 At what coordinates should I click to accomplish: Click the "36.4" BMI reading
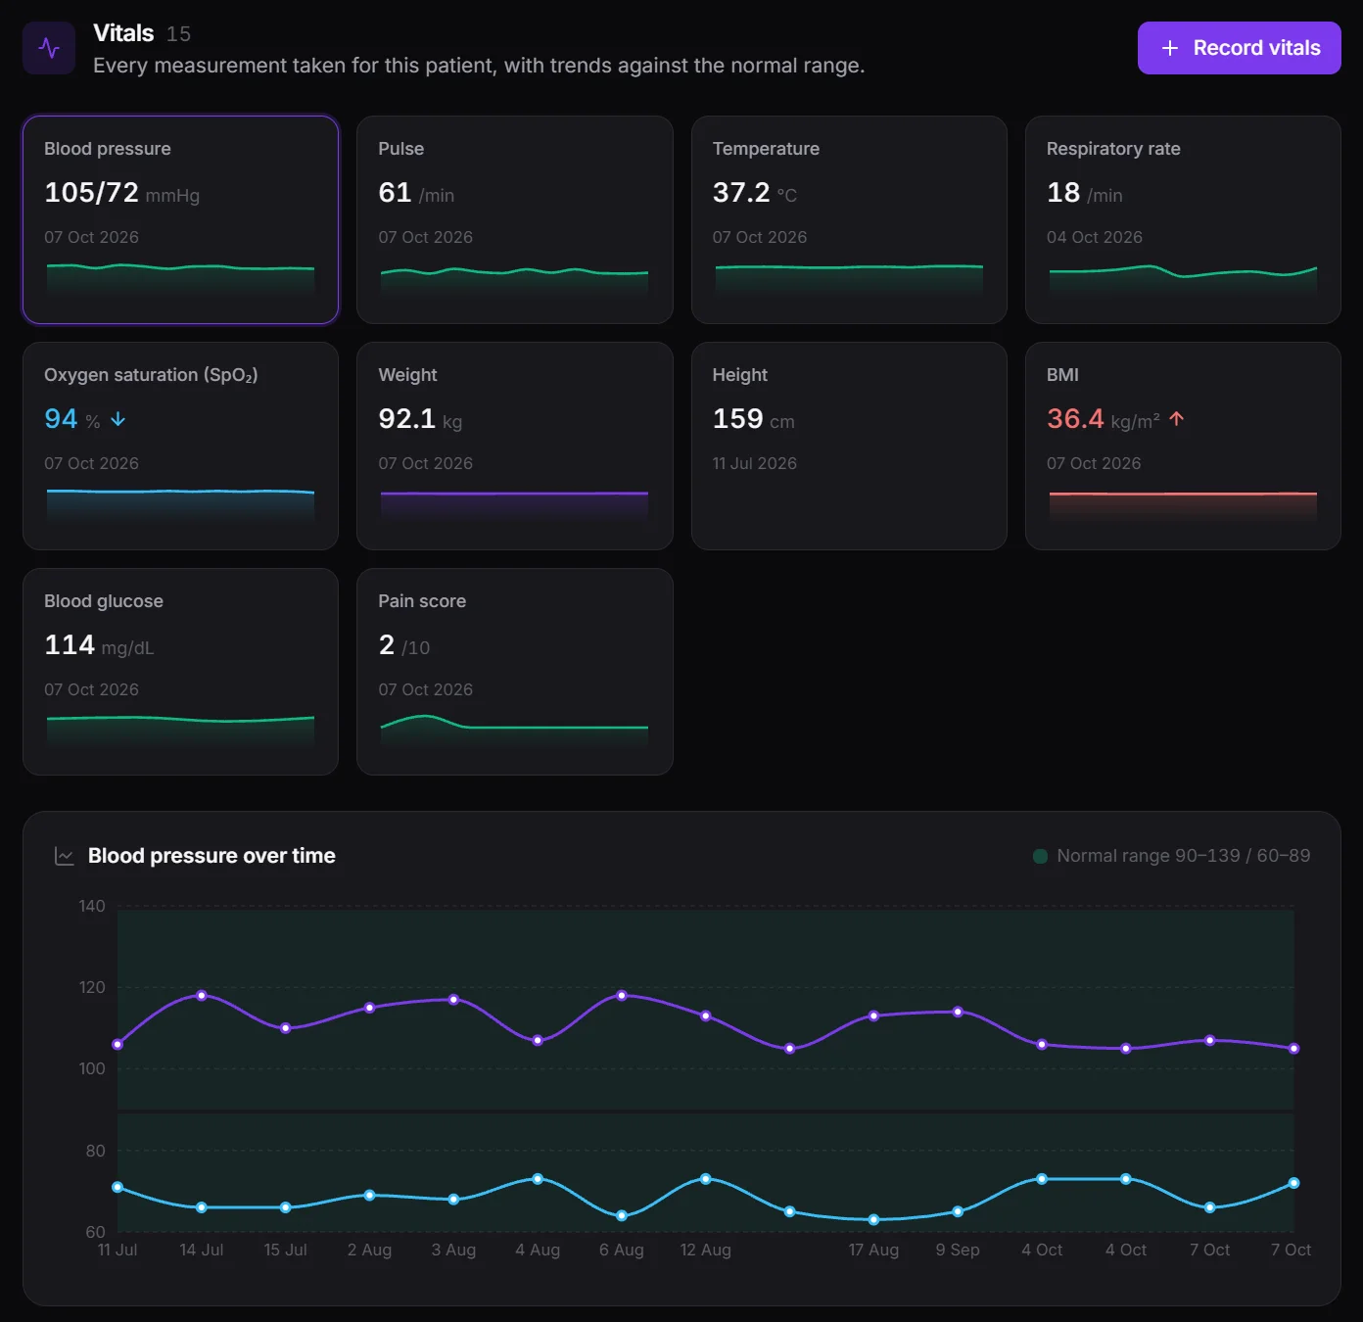(1075, 419)
